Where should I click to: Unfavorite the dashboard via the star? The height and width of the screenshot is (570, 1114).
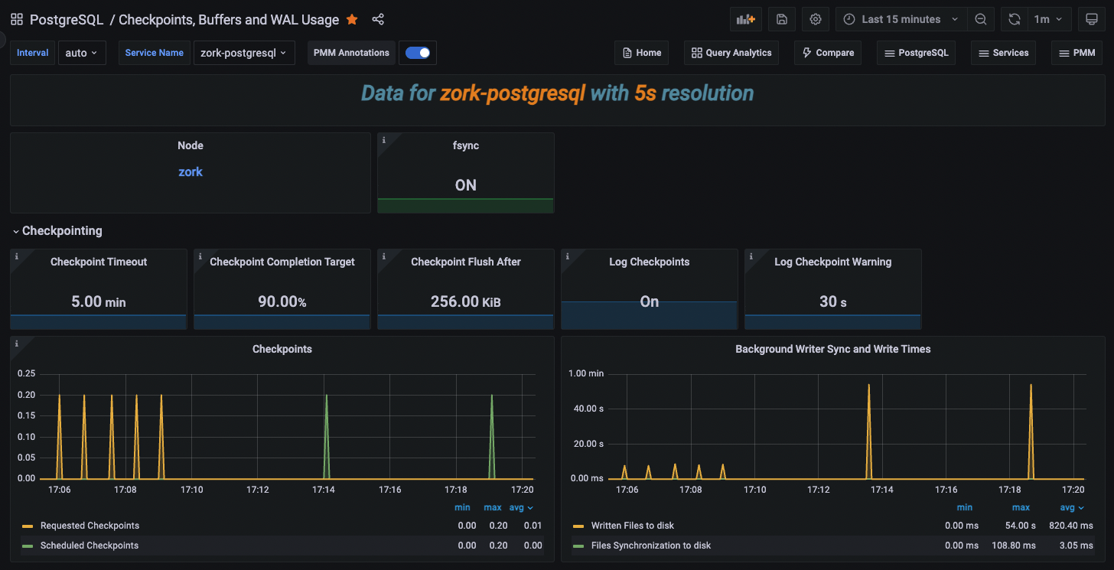[351, 19]
